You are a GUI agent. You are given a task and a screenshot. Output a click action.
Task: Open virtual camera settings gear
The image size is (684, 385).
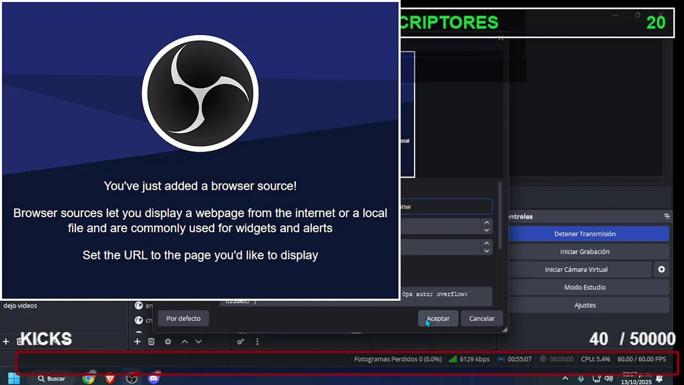click(x=662, y=269)
